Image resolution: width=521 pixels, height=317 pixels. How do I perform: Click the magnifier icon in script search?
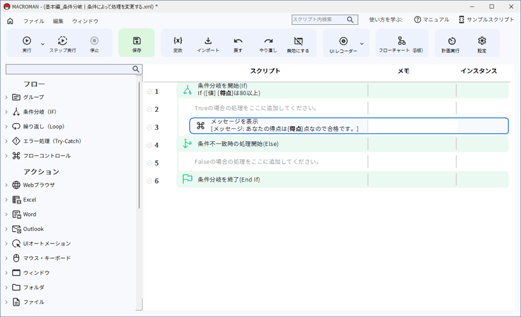click(350, 20)
